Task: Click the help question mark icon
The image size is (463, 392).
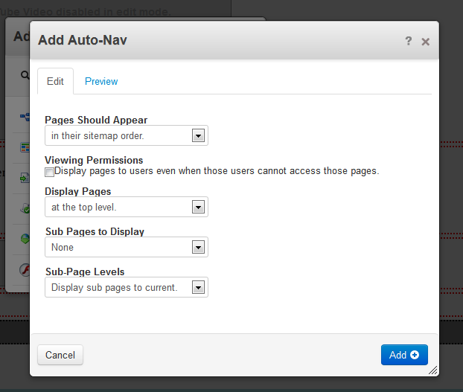Action: tap(408, 42)
